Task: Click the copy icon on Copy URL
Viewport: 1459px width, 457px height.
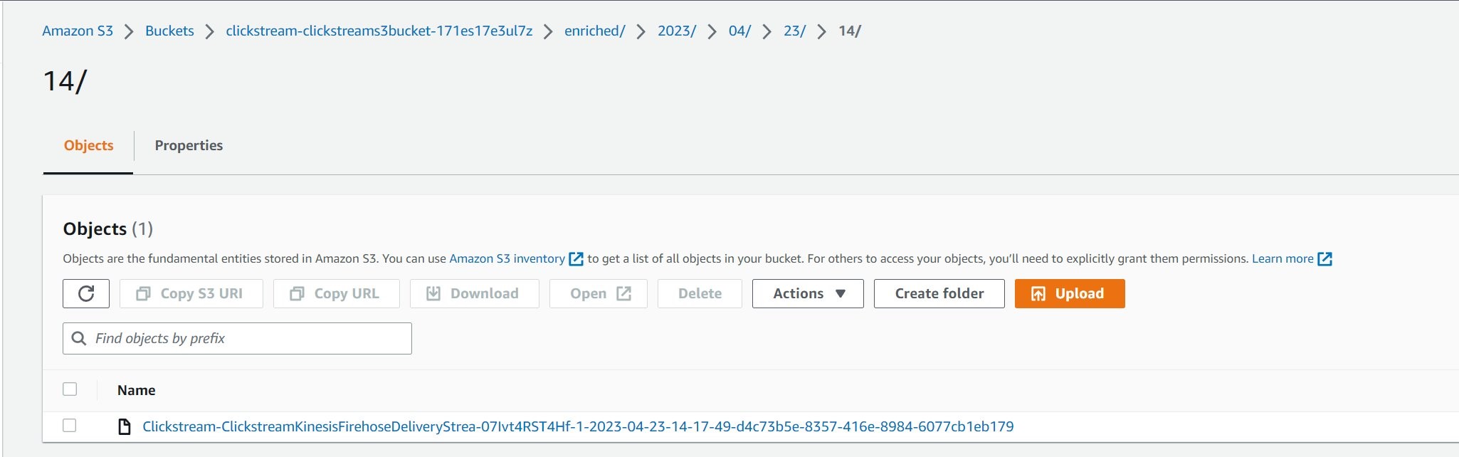Action: pyautogui.click(x=297, y=293)
